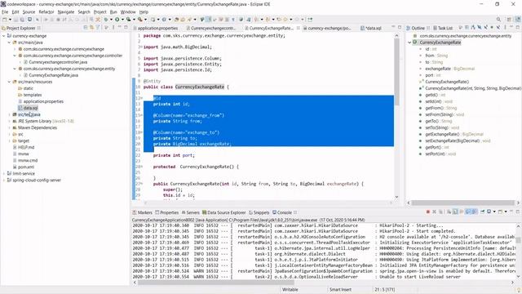Image resolution: width=522 pixels, height=294 pixels.
Task: Click the editor vertical scrollbar
Action: pyautogui.click(x=397, y=72)
